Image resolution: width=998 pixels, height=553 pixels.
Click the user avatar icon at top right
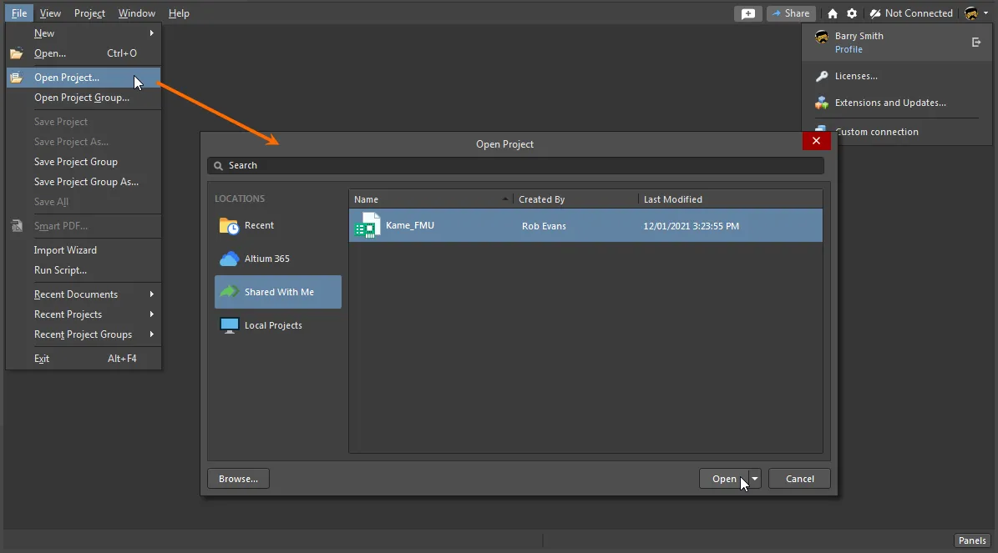[970, 13]
